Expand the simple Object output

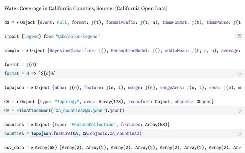coord(27,50)
